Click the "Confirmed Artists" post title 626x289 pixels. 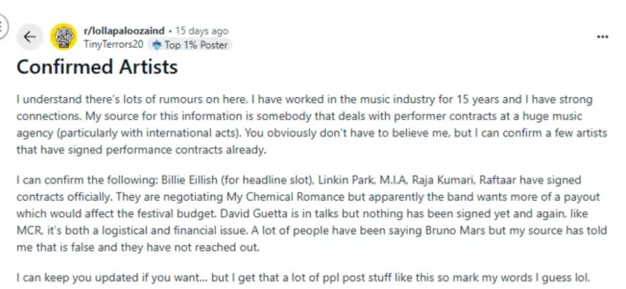coord(97,67)
